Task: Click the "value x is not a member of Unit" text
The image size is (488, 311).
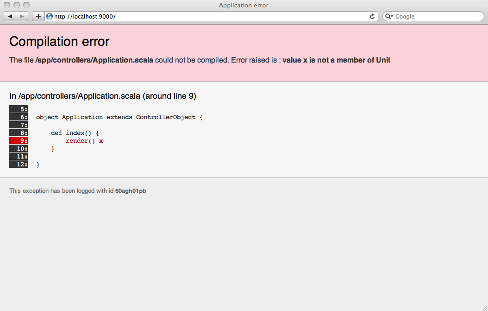Action: pos(336,60)
